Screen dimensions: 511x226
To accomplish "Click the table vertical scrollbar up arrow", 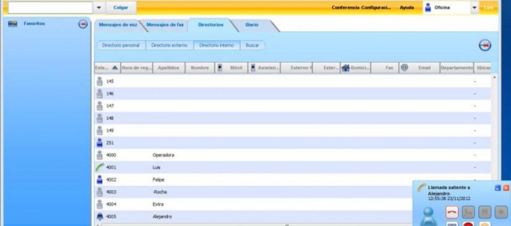I will (495, 77).
